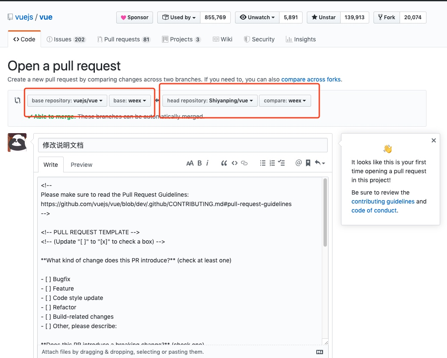Click the Sponsor button
This screenshot has width=447, height=358.
point(135,17)
